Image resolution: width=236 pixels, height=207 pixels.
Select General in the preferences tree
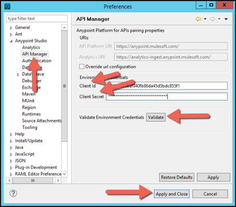click(x=23, y=27)
